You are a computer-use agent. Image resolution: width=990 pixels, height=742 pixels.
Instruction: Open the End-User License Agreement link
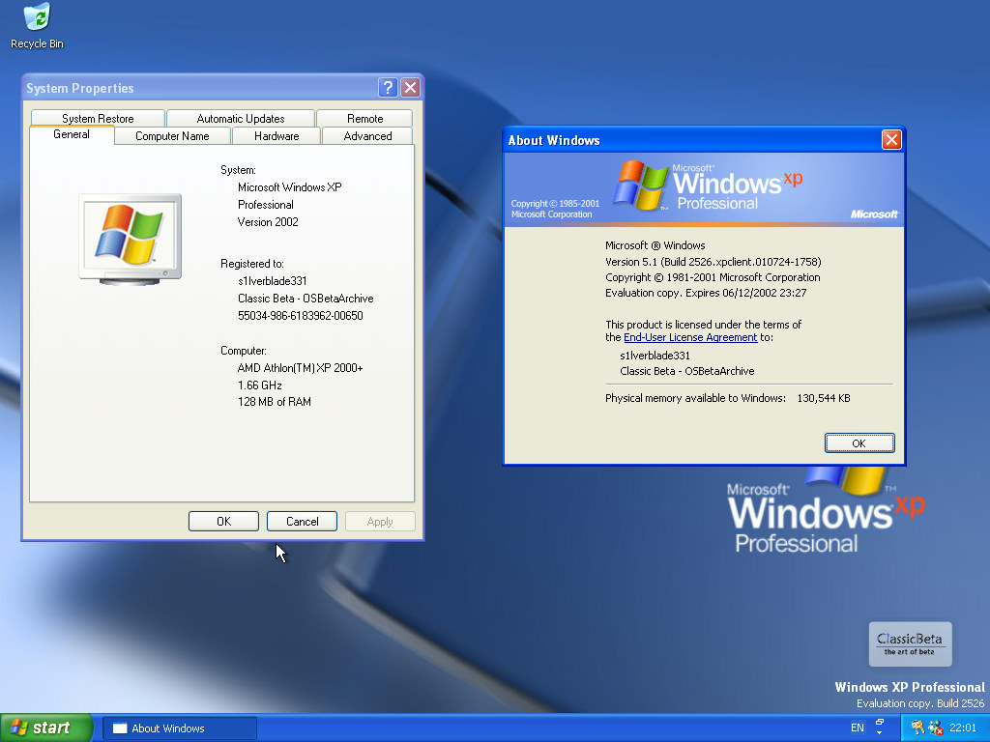click(x=689, y=337)
